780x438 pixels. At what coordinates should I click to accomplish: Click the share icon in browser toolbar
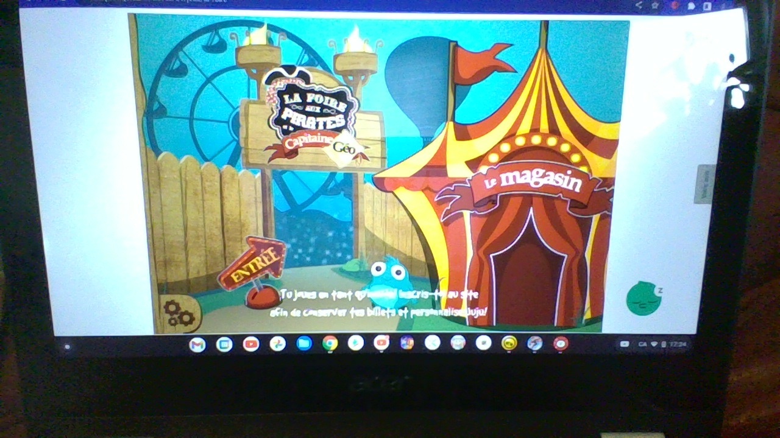pyautogui.click(x=639, y=5)
